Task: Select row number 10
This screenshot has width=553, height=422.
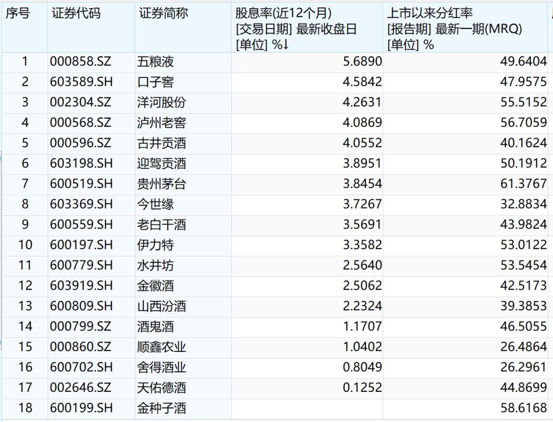Action: 25,245
